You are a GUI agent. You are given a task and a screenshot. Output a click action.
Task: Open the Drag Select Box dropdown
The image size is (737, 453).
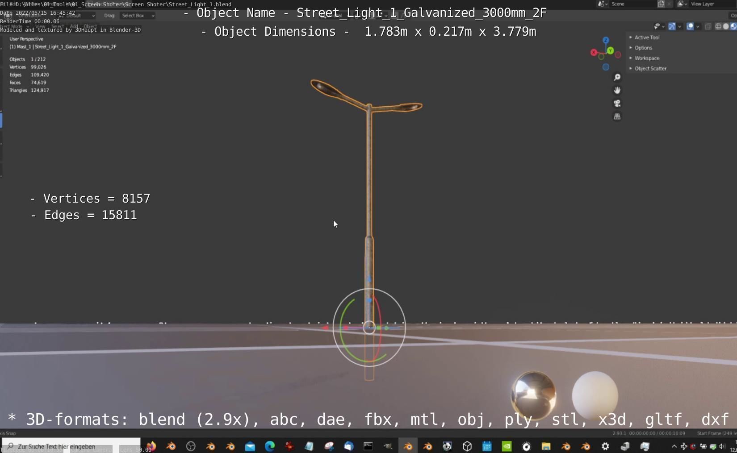point(138,16)
